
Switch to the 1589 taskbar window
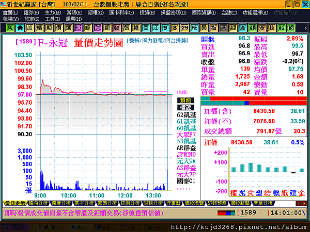pos(155,228)
